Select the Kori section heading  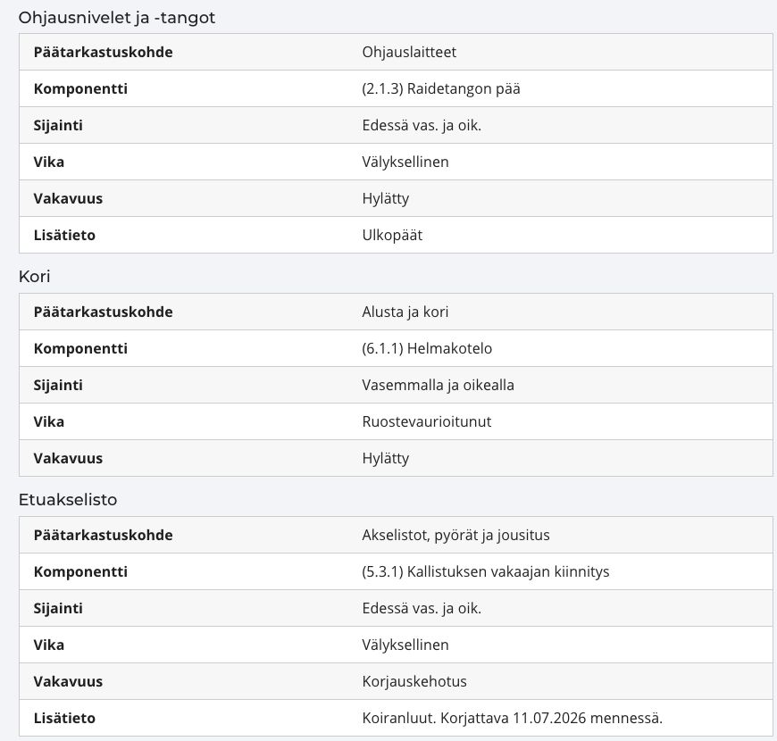click(x=34, y=277)
